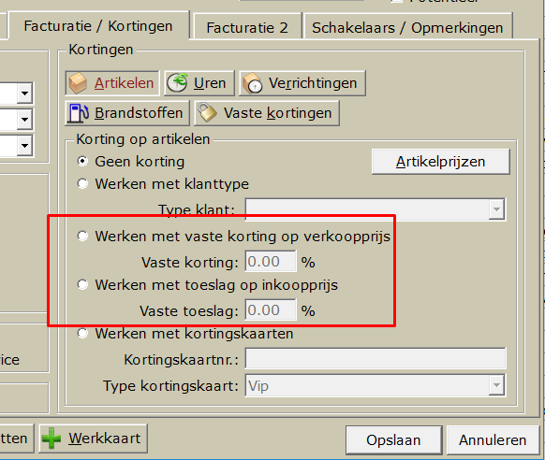Choose Werken met toeslag op inkoopprijs
This screenshot has height=460, width=545.
[82, 284]
